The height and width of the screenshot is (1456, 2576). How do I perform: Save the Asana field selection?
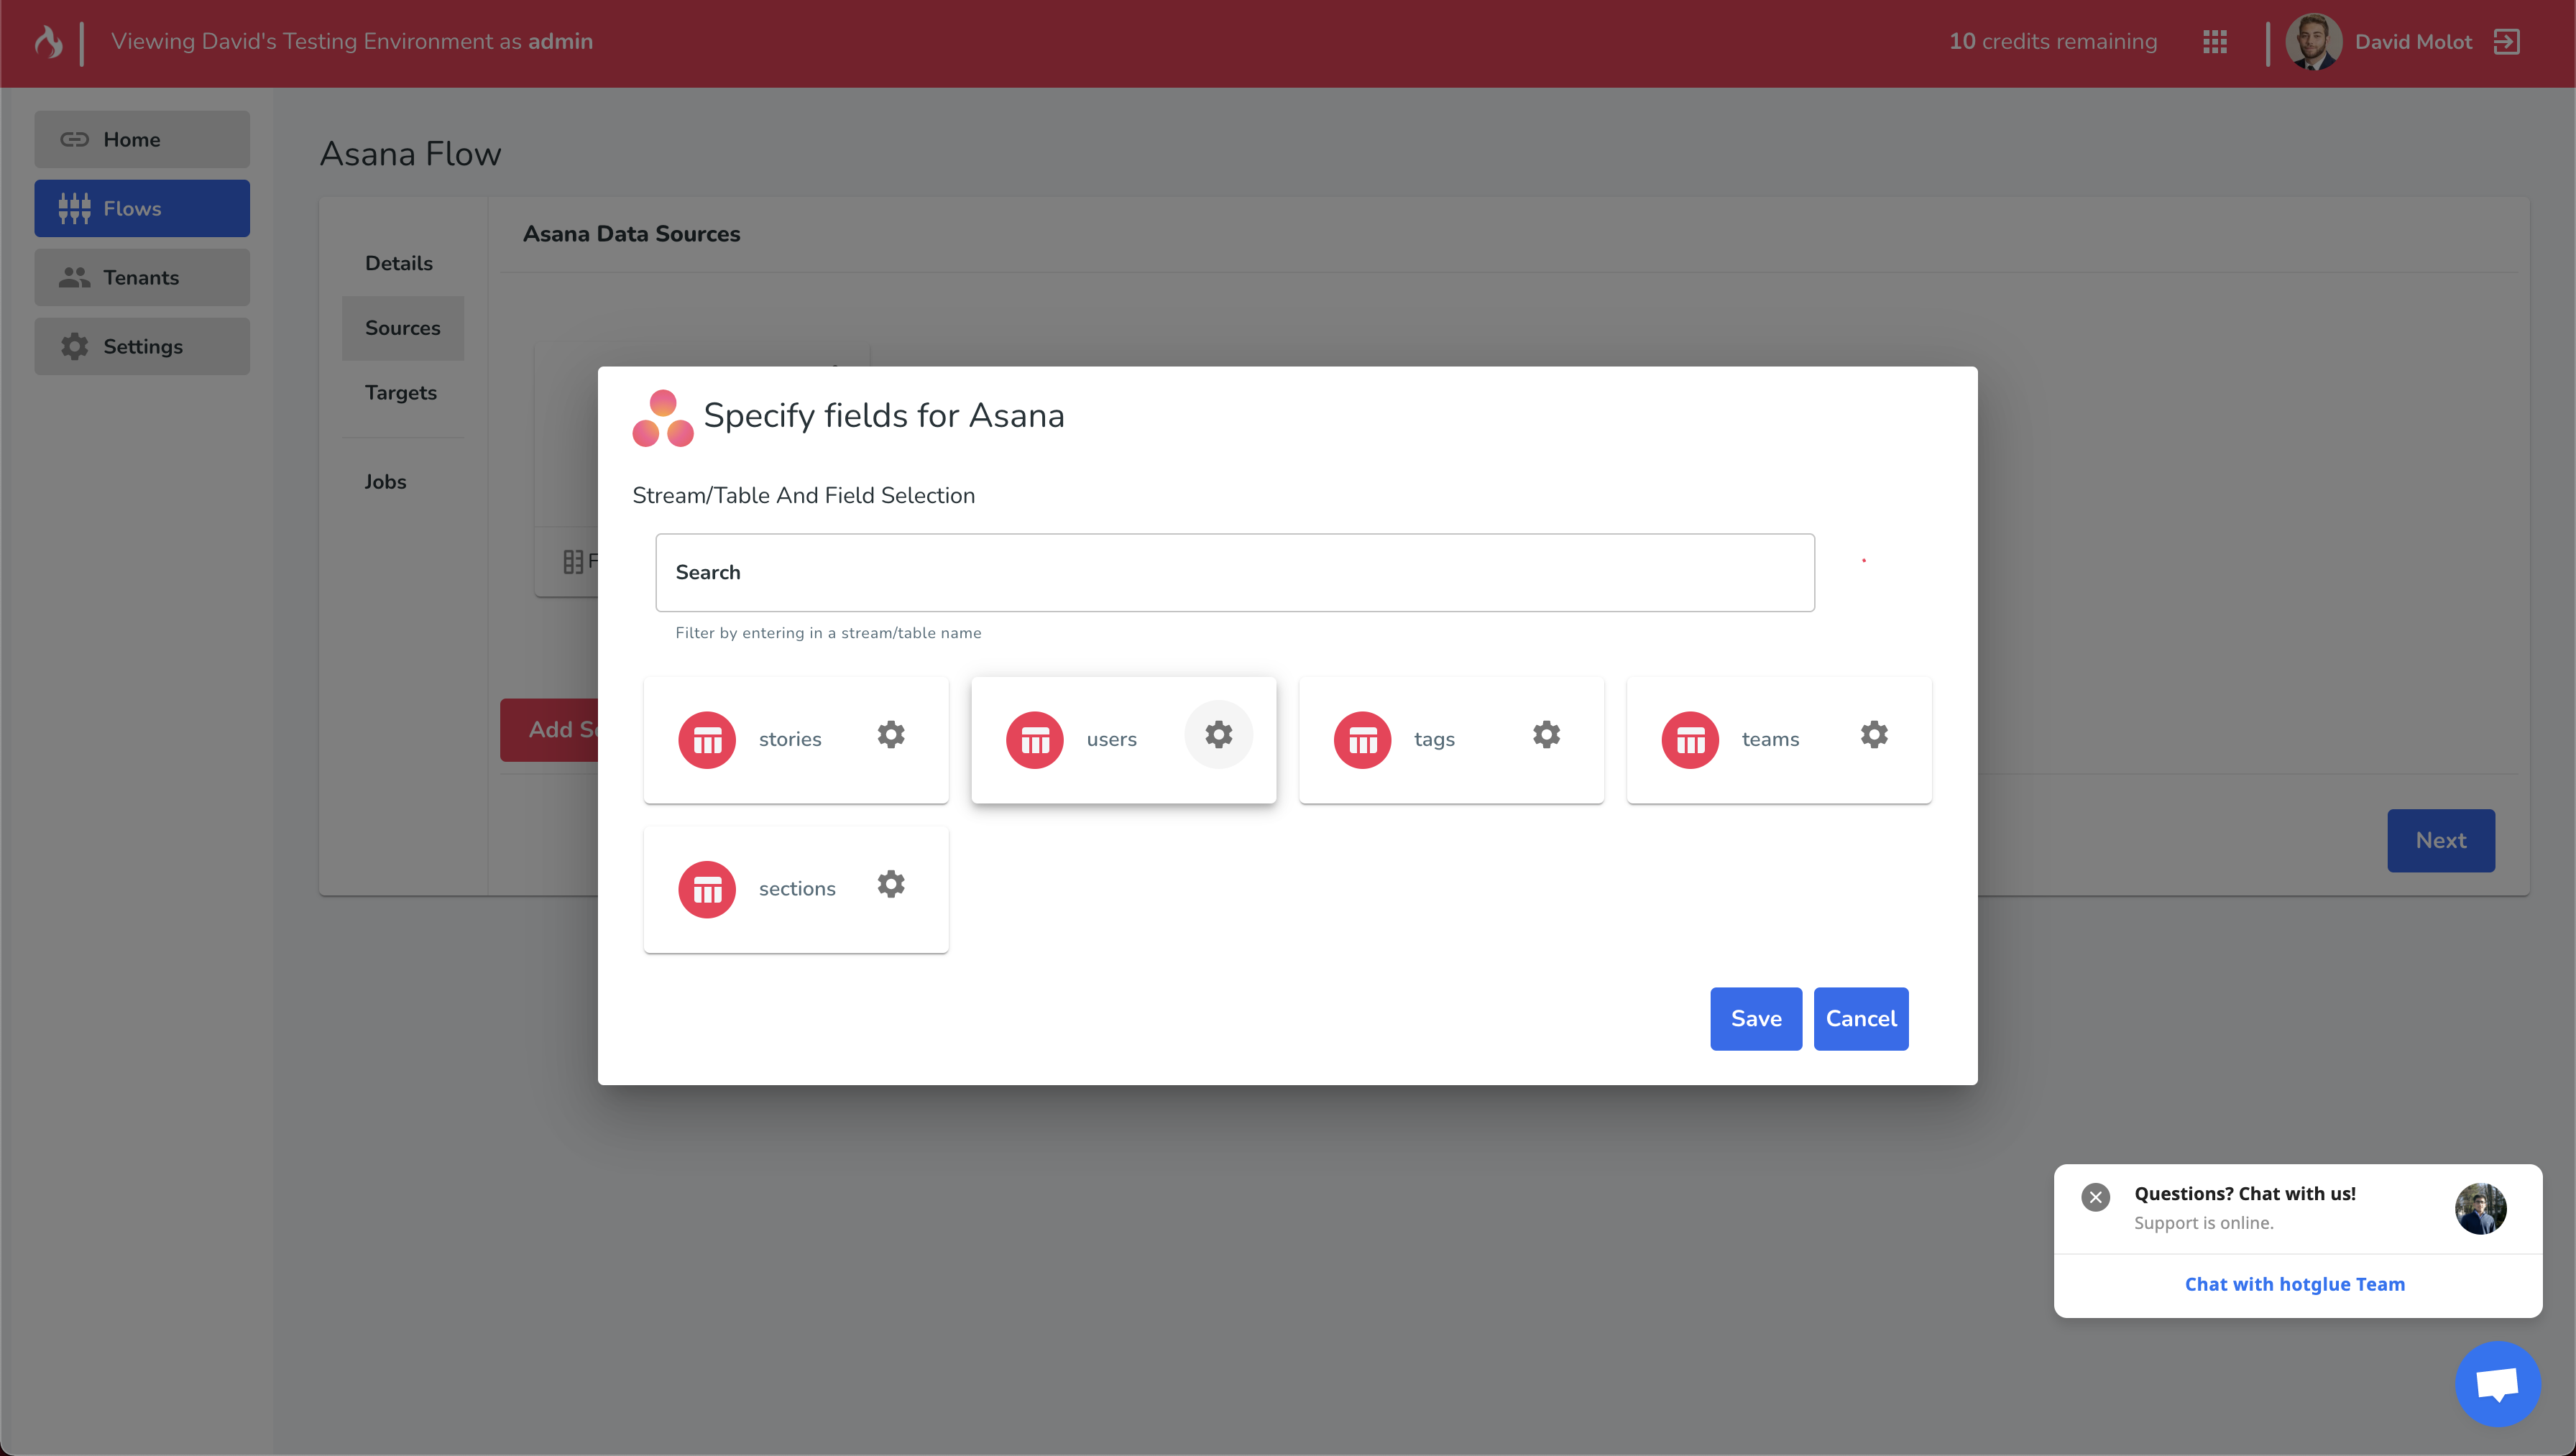tap(1756, 1018)
